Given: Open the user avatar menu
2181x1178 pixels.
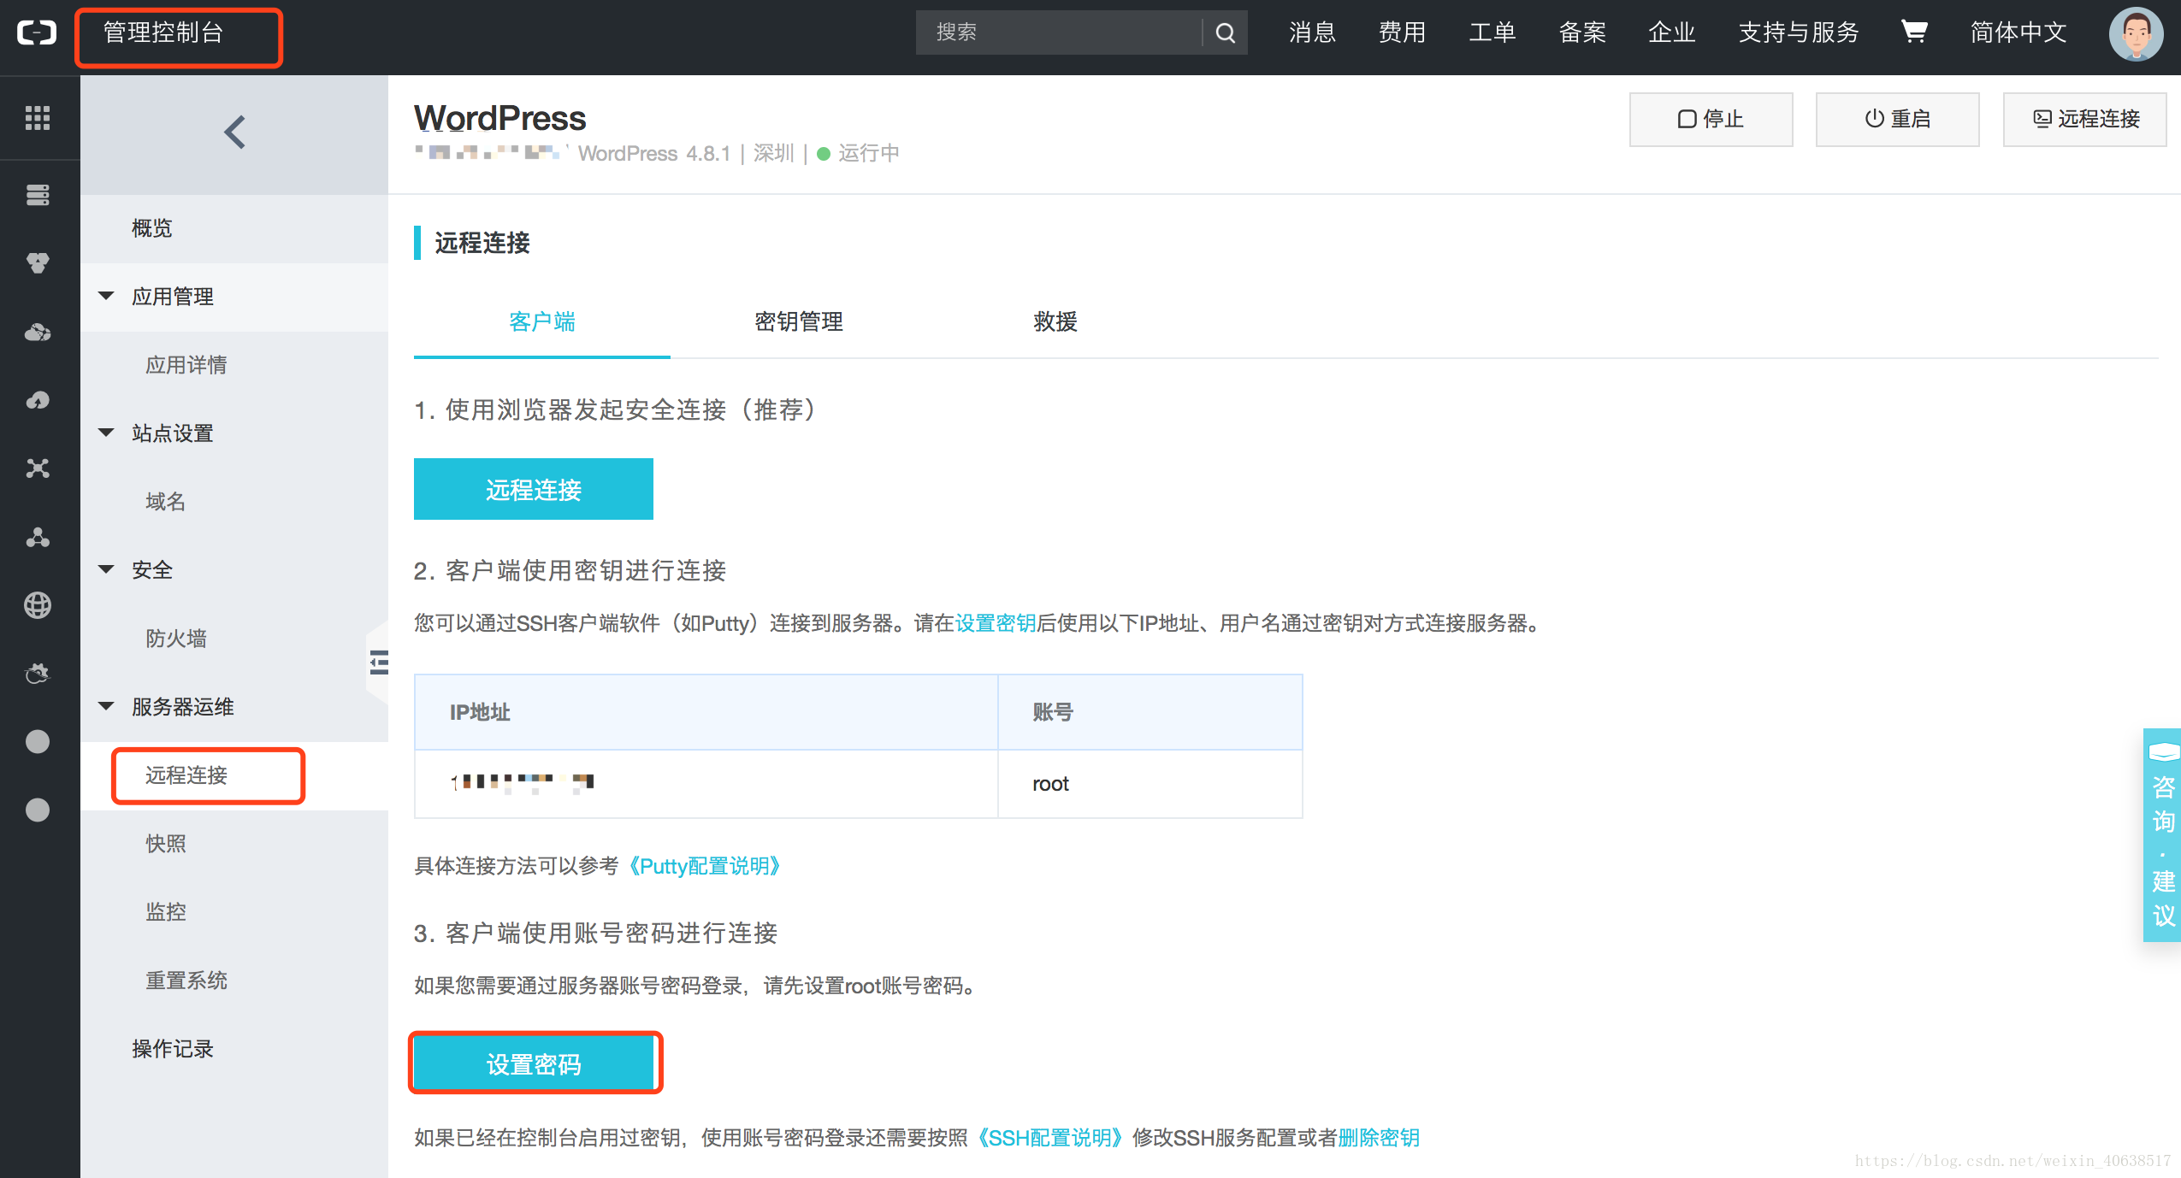Looking at the screenshot, I should tap(2137, 33).
